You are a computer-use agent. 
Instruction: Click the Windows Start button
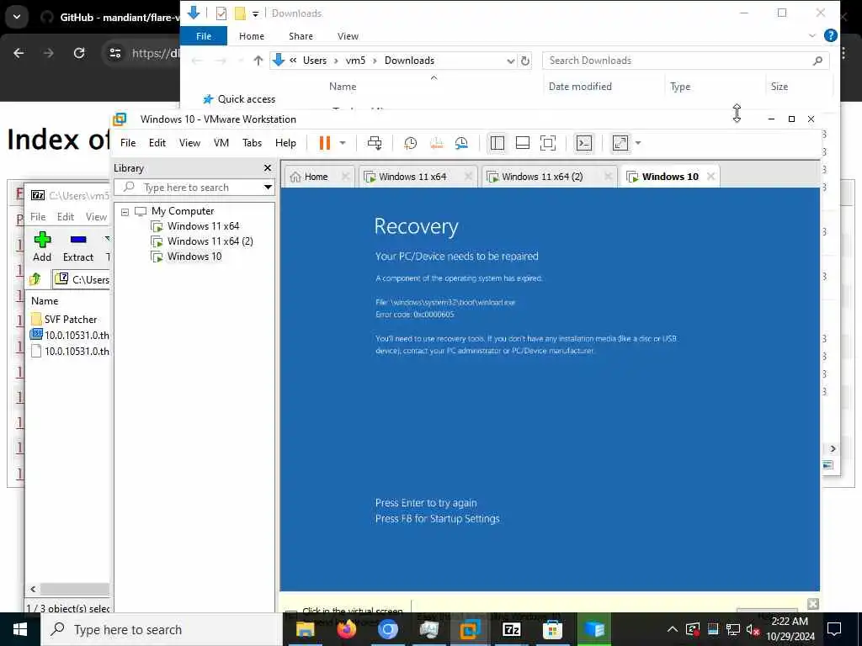[20, 629]
